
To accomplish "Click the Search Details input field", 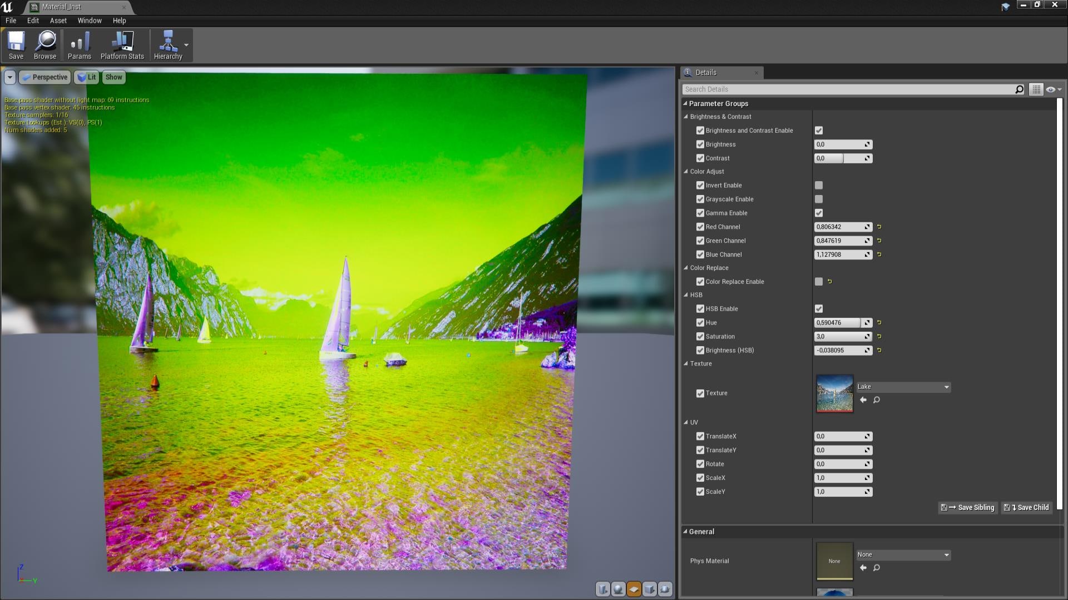I will click(x=845, y=89).
